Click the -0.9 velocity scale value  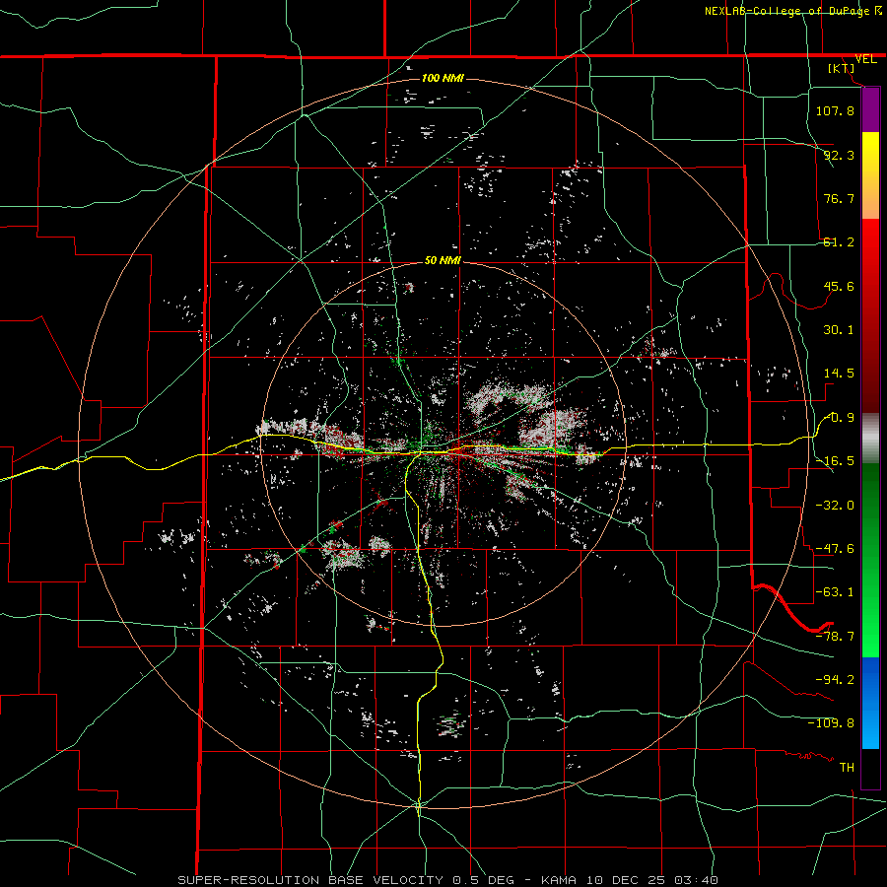coord(839,418)
